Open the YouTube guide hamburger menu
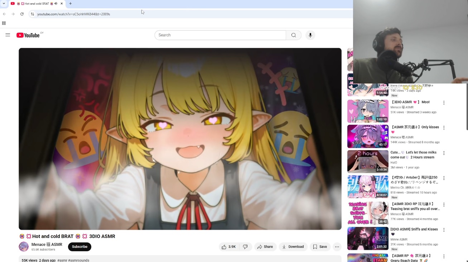This screenshot has width=468, height=262. [x=8, y=35]
